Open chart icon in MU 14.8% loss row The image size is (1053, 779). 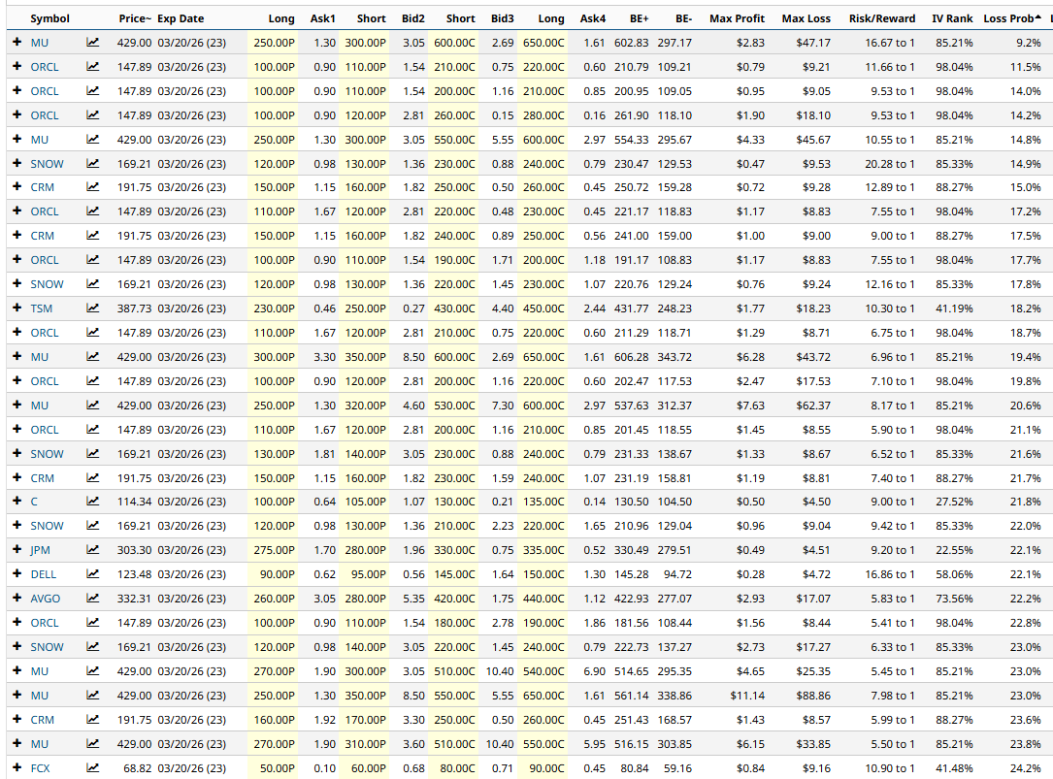point(92,139)
